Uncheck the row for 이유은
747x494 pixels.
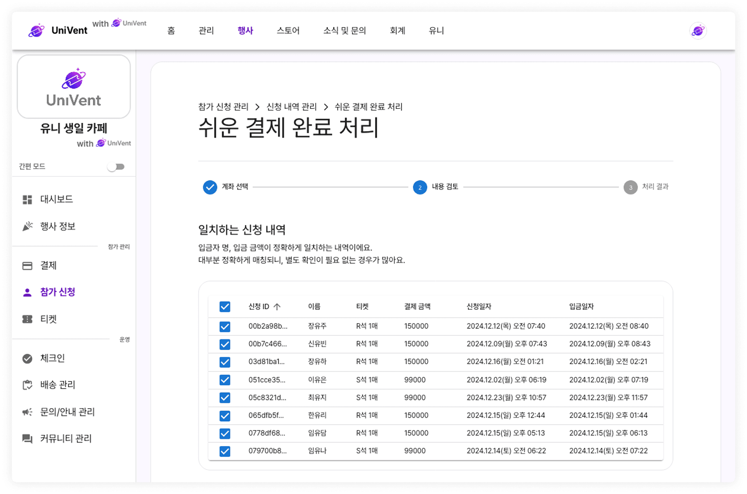(225, 380)
